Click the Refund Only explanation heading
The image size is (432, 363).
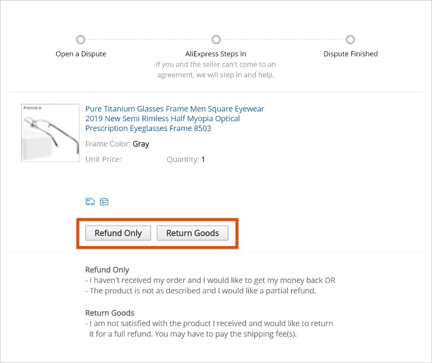click(x=107, y=270)
